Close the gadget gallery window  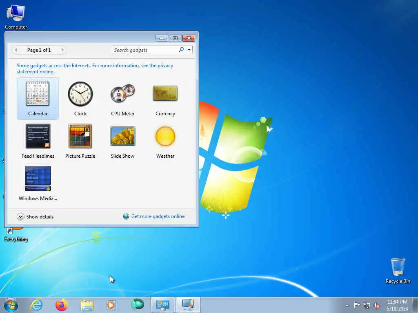[189, 38]
